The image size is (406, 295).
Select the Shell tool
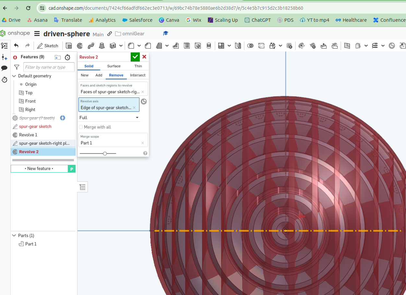[x=187, y=46]
